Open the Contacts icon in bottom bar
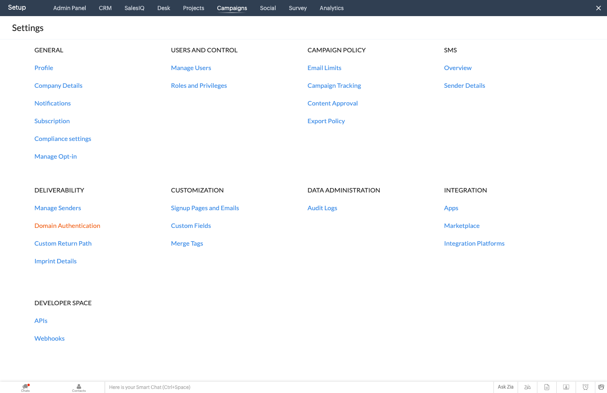 pyautogui.click(x=79, y=387)
